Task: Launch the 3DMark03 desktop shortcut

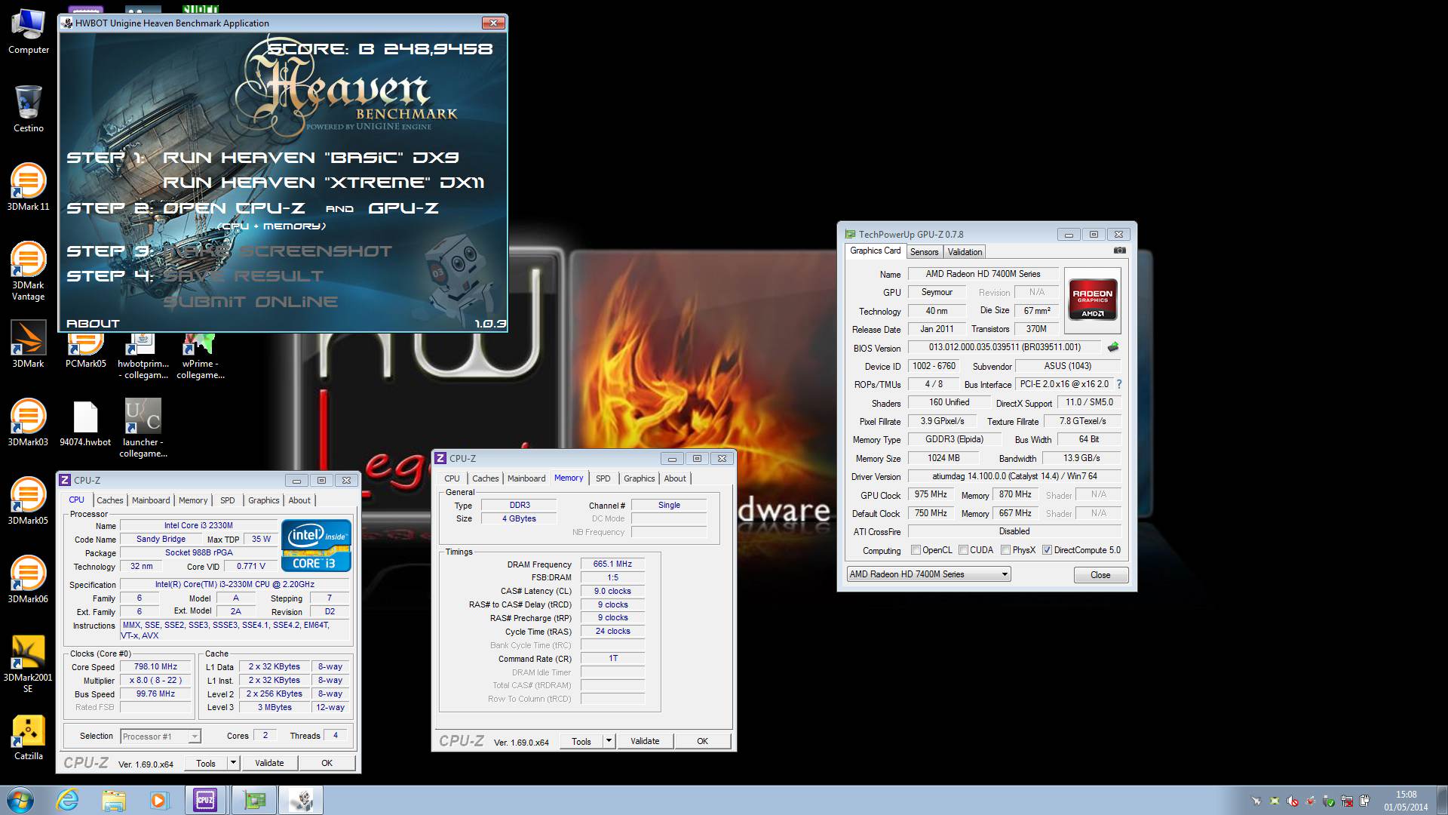Action: pyautogui.click(x=28, y=423)
